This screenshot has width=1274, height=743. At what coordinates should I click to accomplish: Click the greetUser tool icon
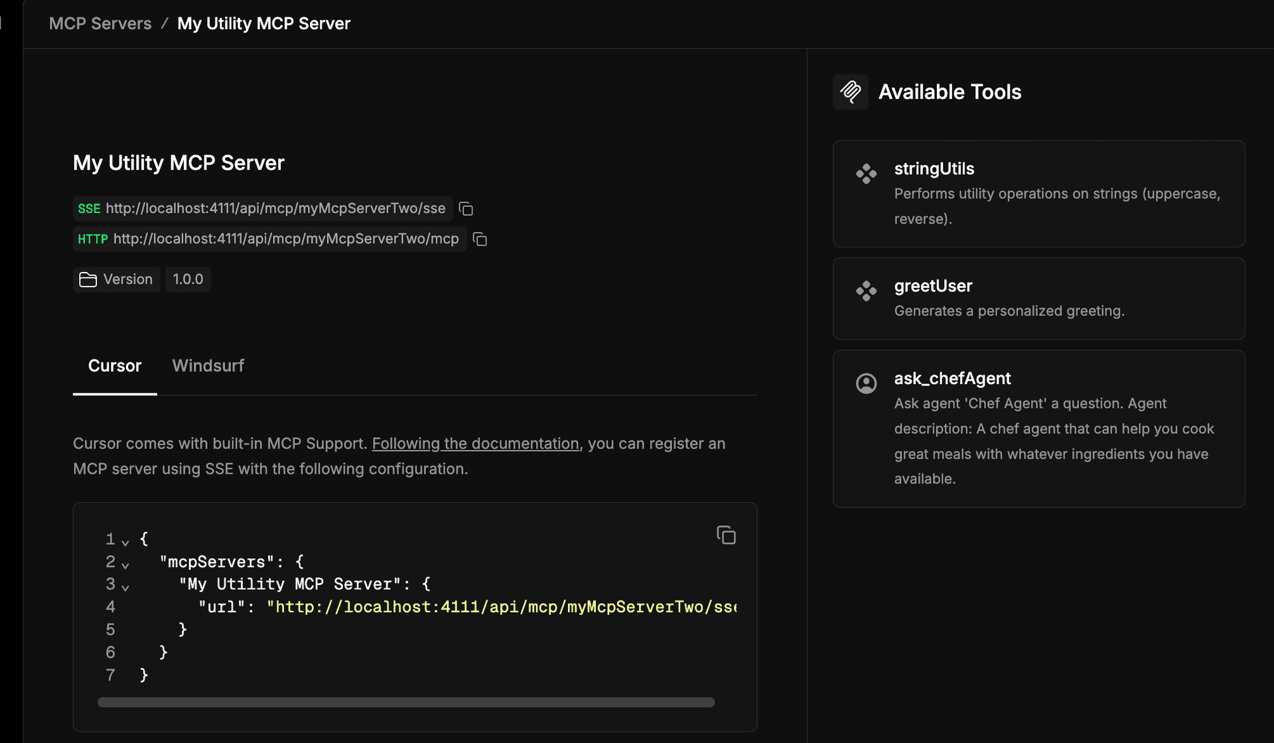pyautogui.click(x=866, y=291)
